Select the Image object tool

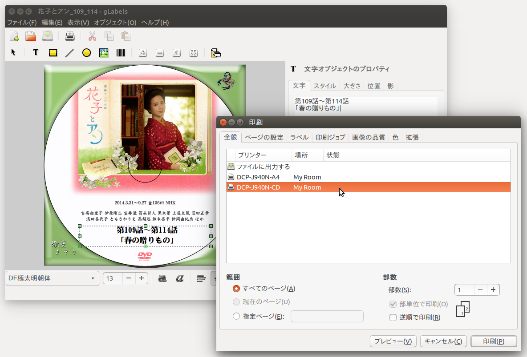(104, 53)
